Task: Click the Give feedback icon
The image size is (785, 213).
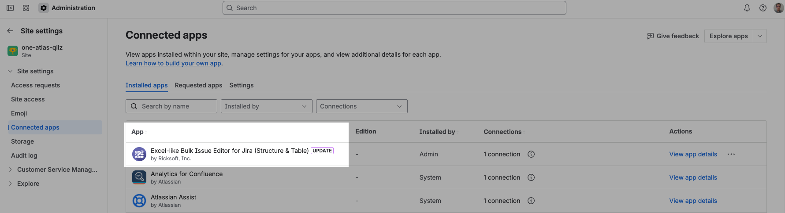Action: [651, 36]
